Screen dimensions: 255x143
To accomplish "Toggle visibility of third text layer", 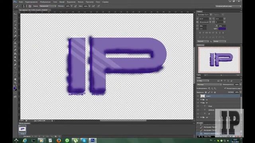I will click(198, 114).
